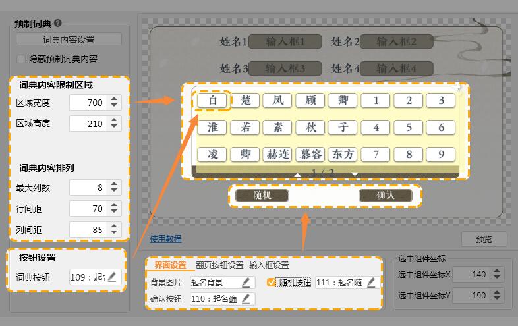
Task: Click the 区域高度 spinner arrows
Action: 114,123
